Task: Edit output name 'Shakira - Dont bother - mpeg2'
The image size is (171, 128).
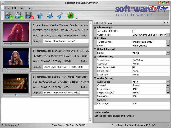Action: [66, 41]
